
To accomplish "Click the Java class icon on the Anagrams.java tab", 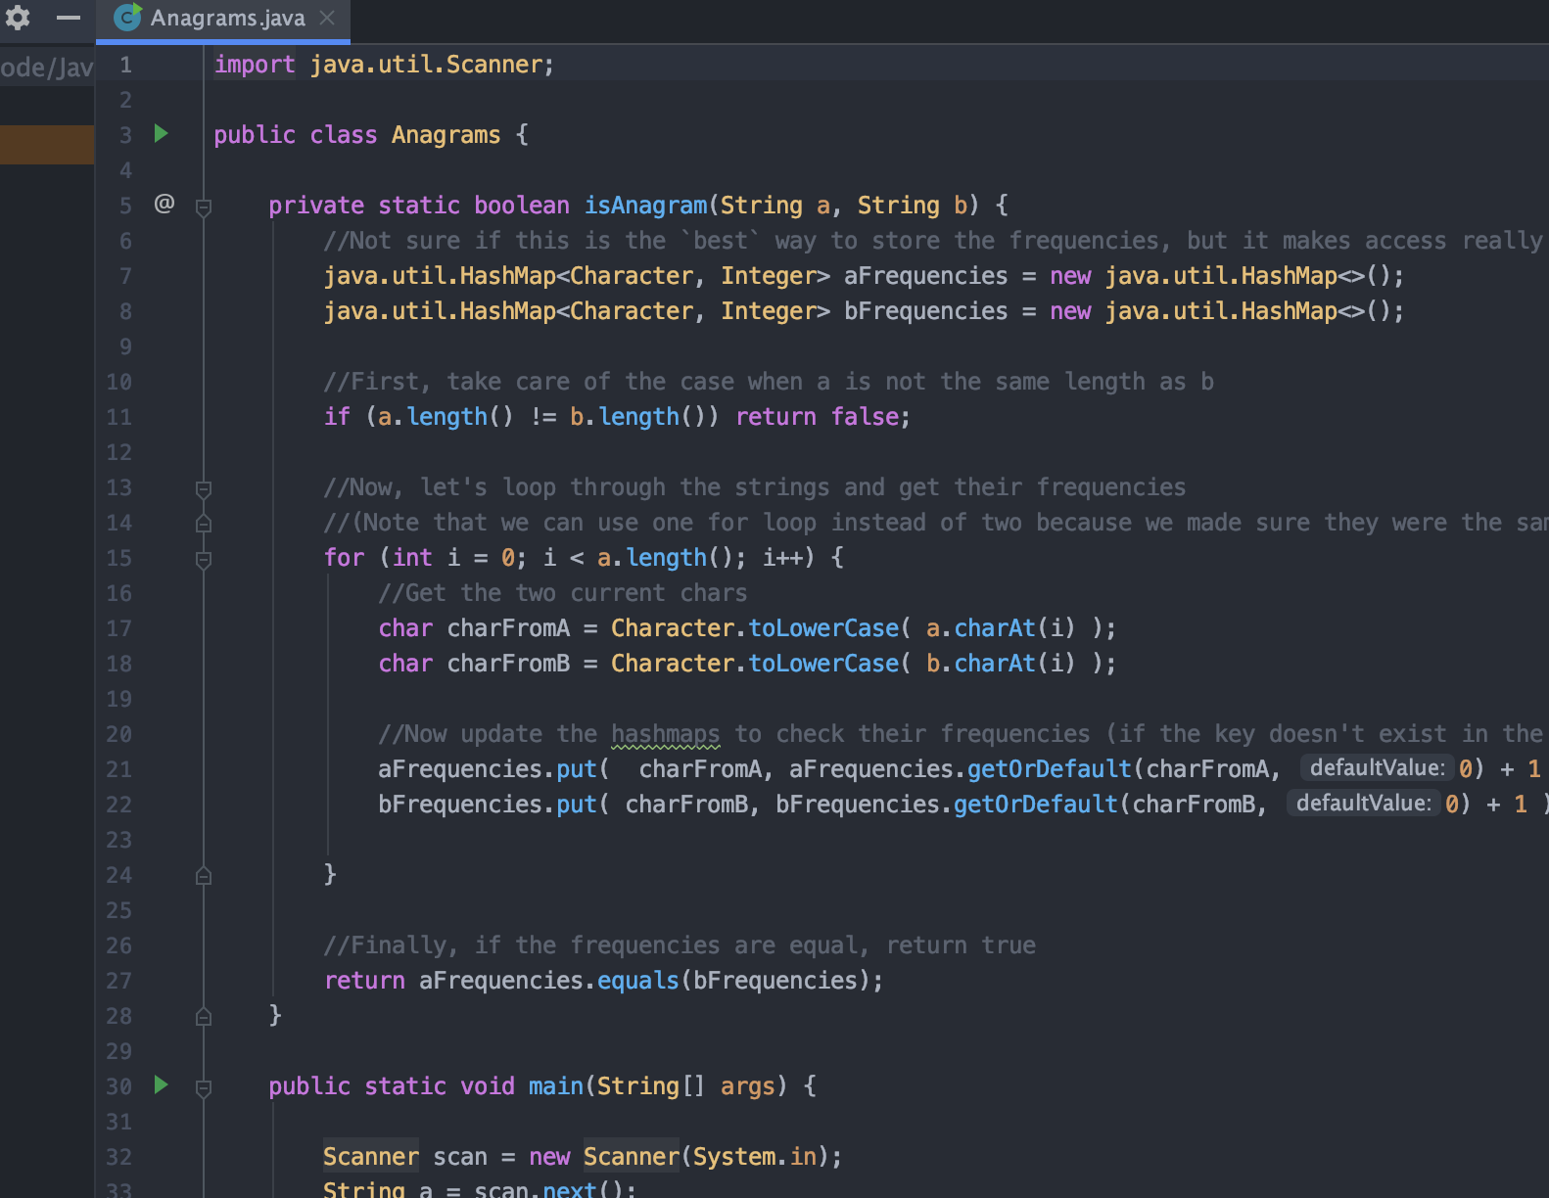I will [x=127, y=18].
